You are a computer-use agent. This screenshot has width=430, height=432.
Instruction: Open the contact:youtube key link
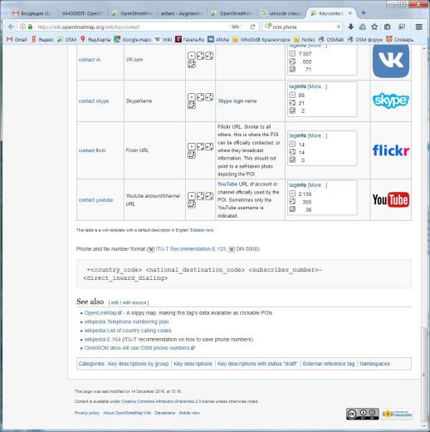[x=95, y=200]
